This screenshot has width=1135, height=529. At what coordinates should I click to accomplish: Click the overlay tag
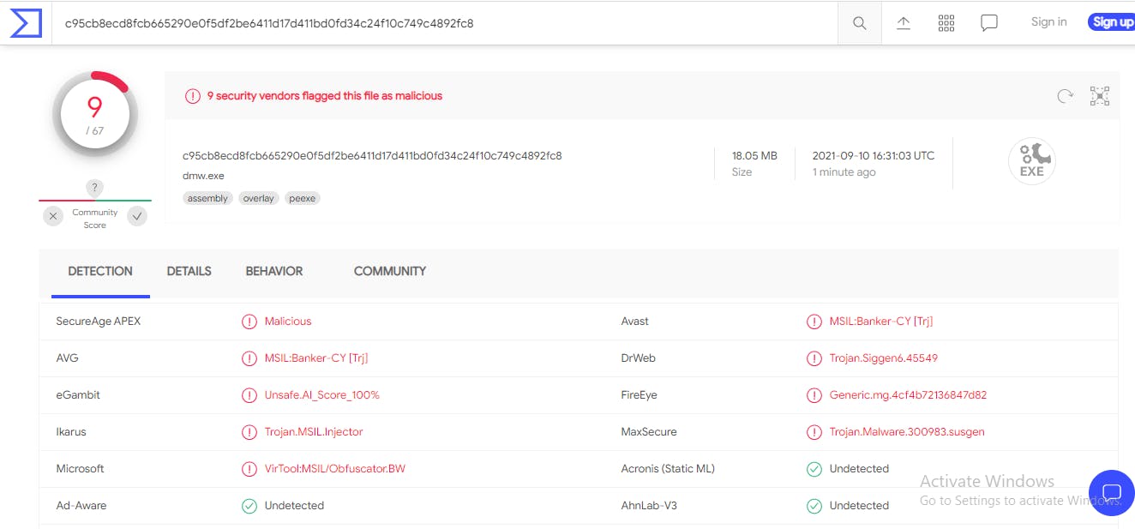click(x=258, y=198)
